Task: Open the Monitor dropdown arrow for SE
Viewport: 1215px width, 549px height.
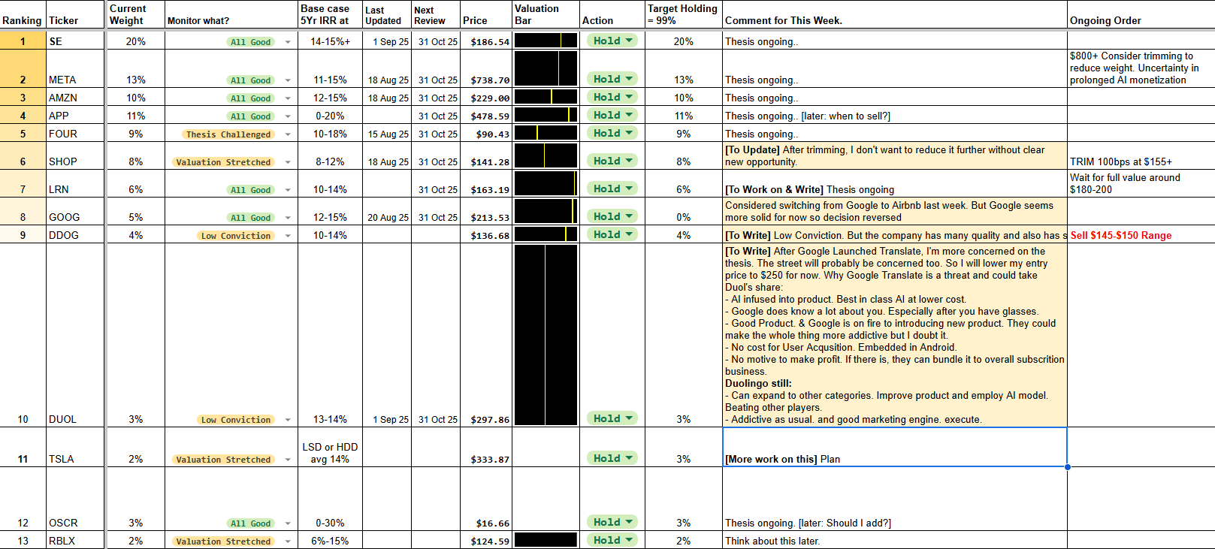Action: (288, 42)
